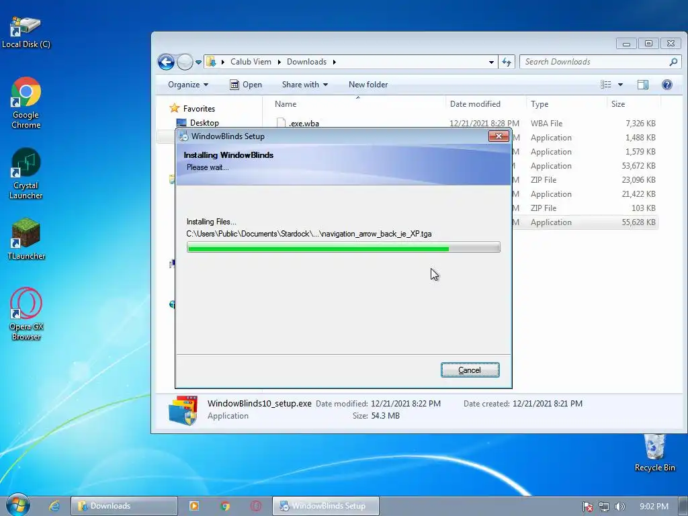Click the Date created value in details pane
The height and width of the screenshot is (516, 688).
(x=547, y=404)
